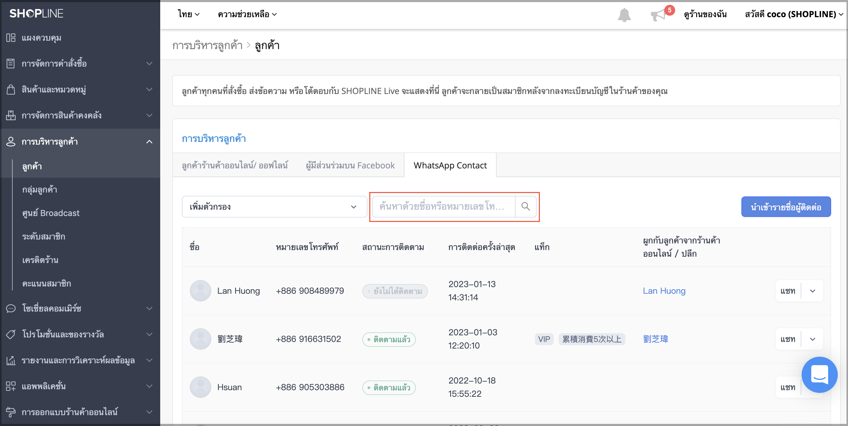Switch to ลูกค้าร้านค้าออนไลน์/ ออฟไลน์ tab

coord(235,165)
